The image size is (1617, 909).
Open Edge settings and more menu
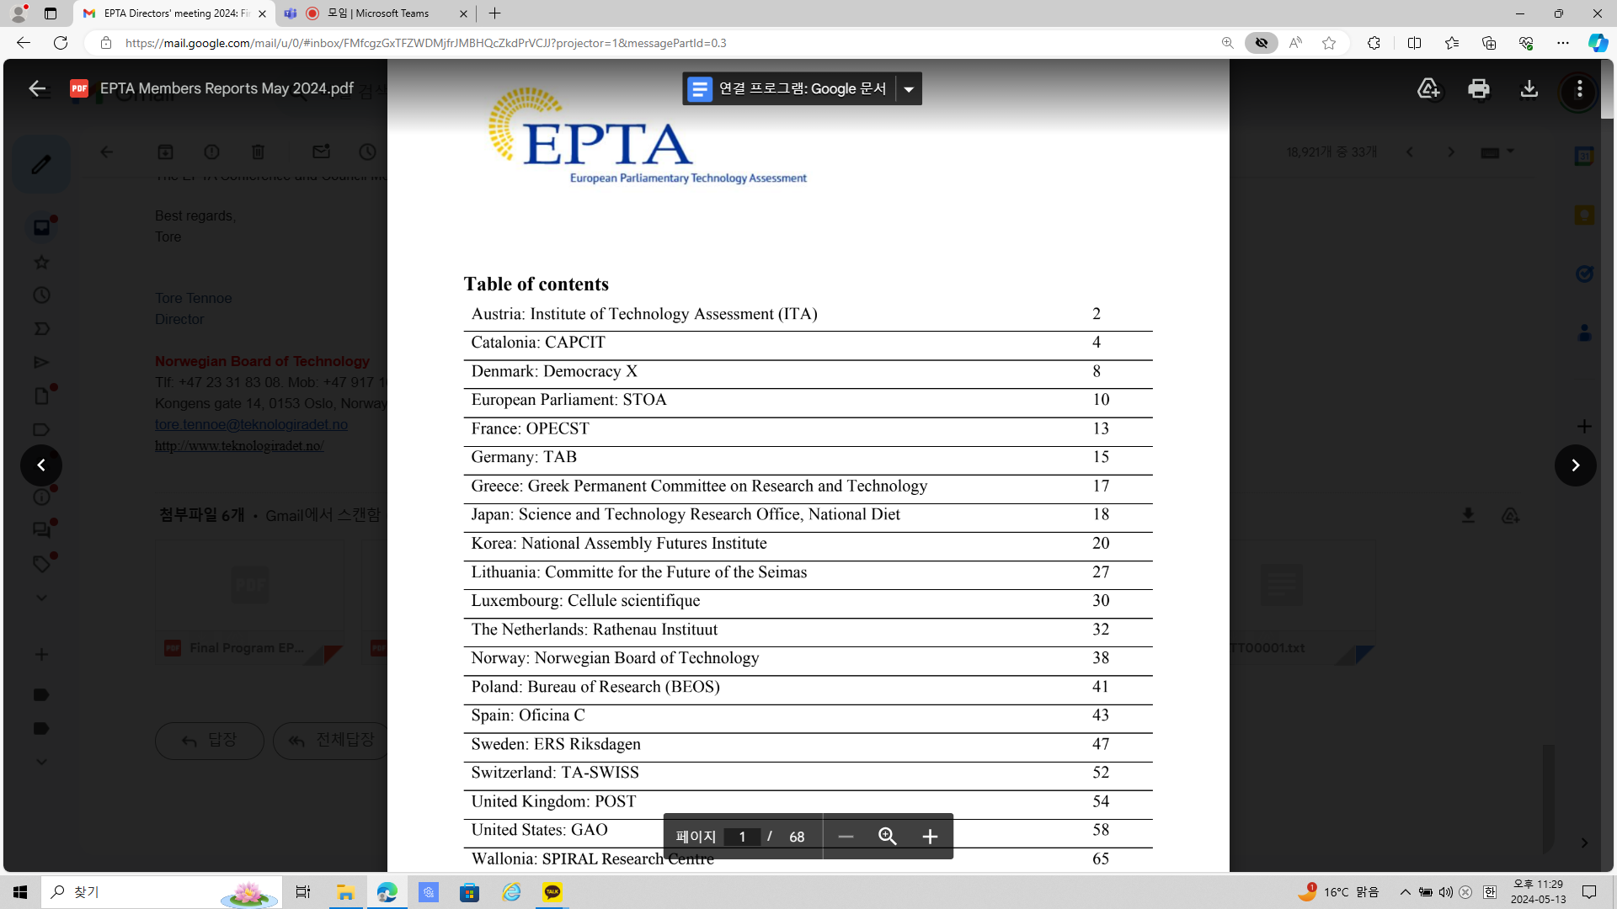coord(1563,43)
